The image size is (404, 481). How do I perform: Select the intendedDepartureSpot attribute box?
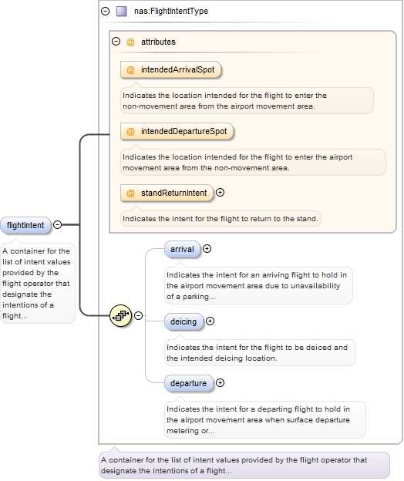[x=177, y=132]
